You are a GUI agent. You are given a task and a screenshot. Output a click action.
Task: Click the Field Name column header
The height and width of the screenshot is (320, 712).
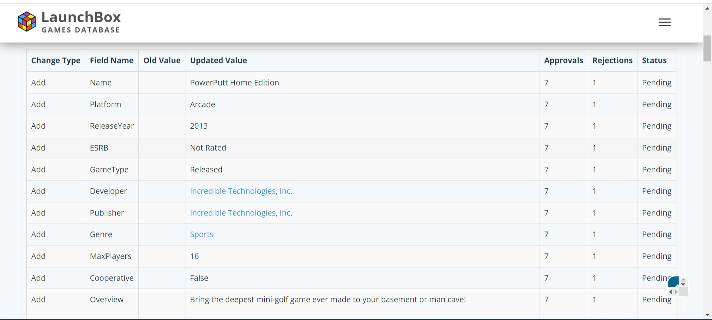click(x=112, y=60)
